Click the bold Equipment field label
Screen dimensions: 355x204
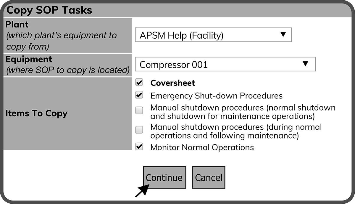click(29, 59)
